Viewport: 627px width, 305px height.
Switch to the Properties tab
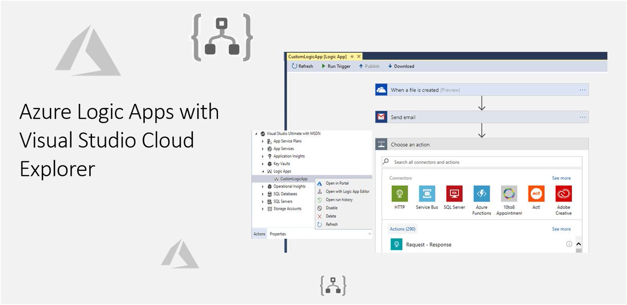[277, 234]
